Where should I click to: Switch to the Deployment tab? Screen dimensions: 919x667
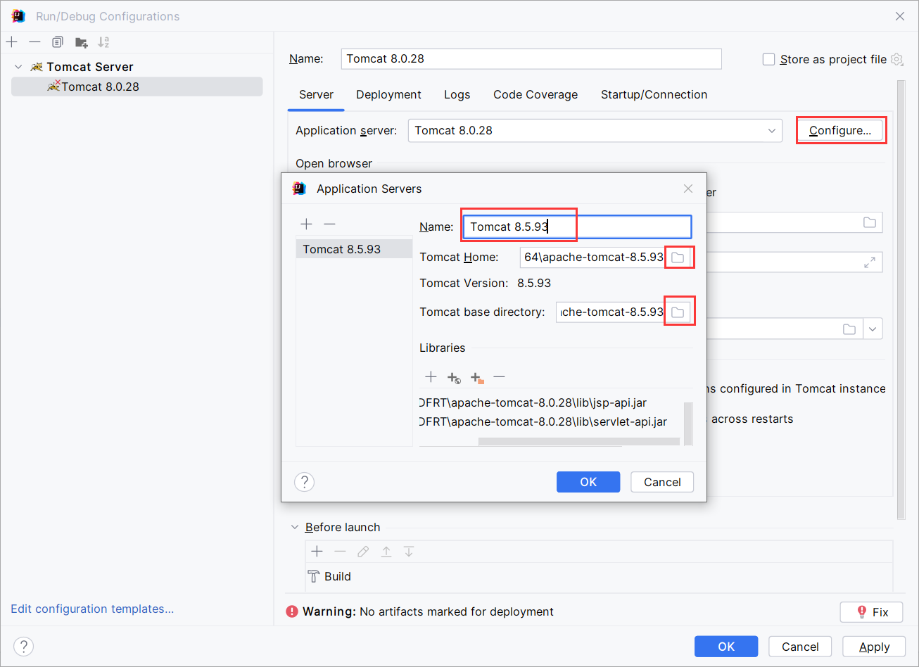coord(388,94)
